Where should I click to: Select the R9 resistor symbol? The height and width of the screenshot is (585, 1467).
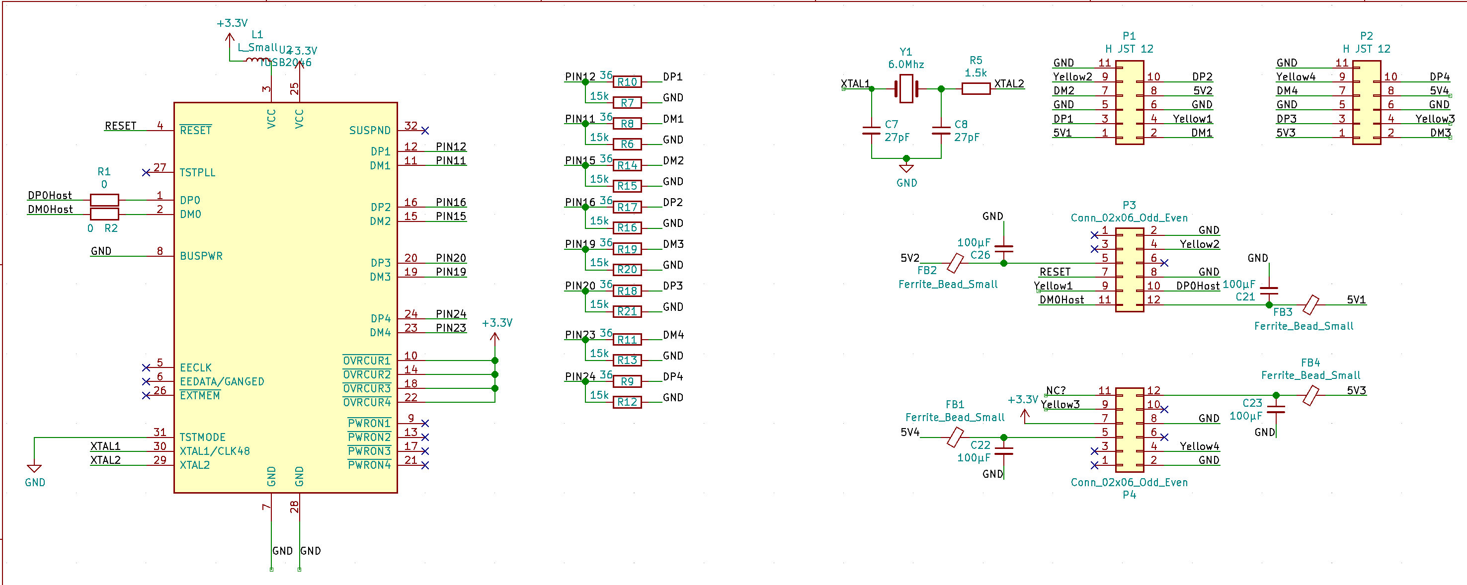pos(627,381)
